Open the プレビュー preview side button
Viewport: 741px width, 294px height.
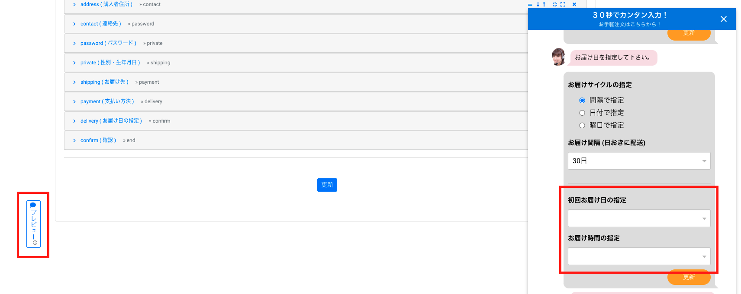(x=33, y=224)
